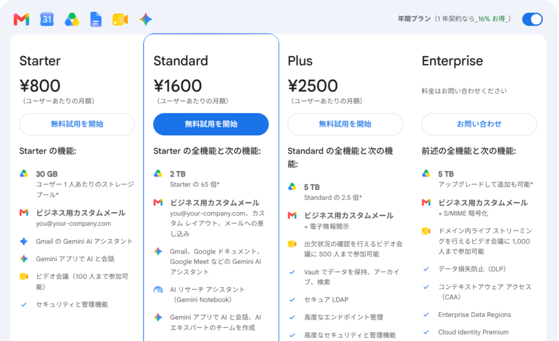Click checkmark beside Enterprise Data Regions

tap(426, 315)
